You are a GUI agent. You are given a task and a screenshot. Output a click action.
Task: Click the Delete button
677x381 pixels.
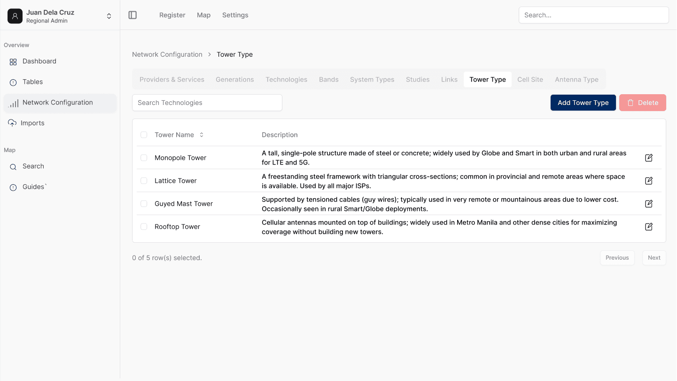click(643, 103)
